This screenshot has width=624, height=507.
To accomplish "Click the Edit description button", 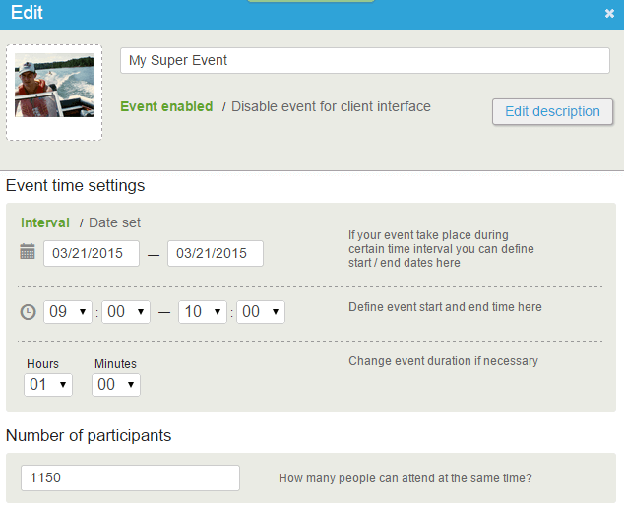I will (x=552, y=112).
